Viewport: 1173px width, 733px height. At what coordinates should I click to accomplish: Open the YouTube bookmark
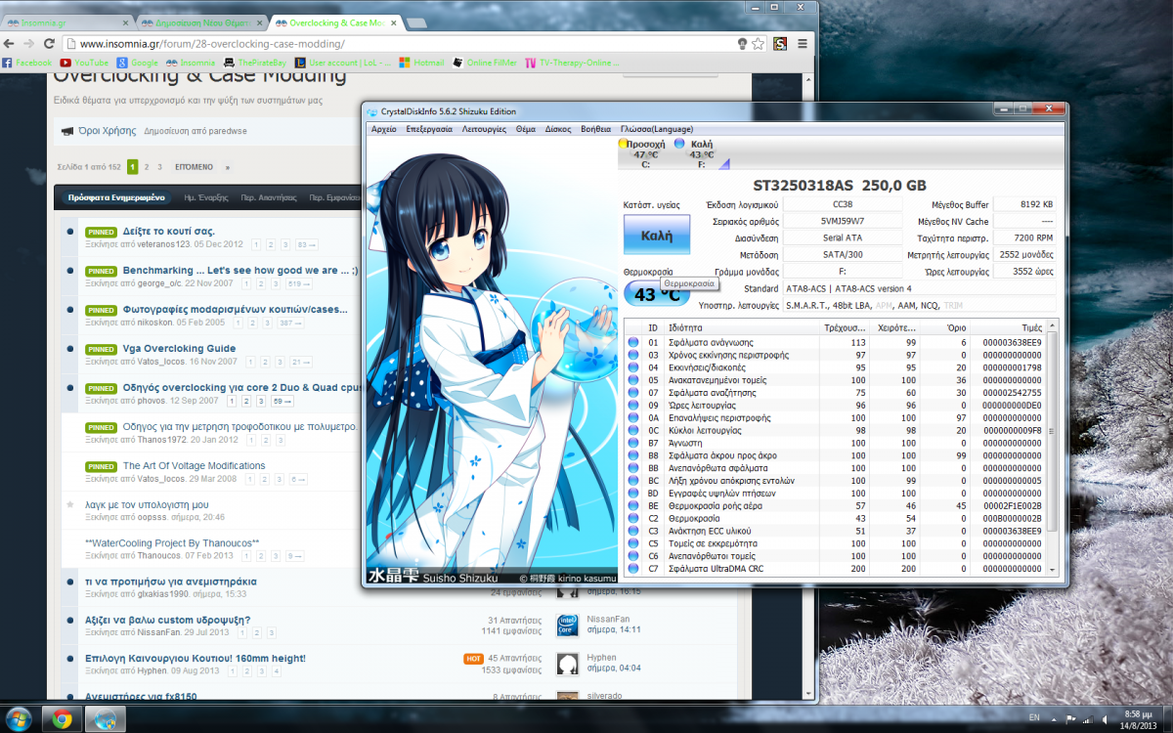pos(84,63)
